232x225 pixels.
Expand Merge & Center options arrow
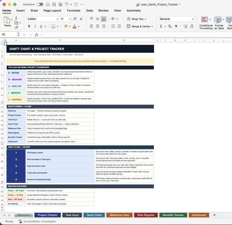pos(152,27)
